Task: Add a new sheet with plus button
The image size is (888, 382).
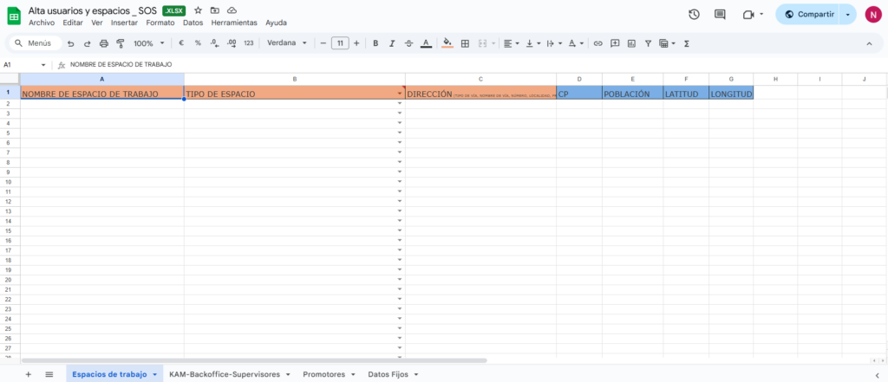Action: [x=28, y=374]
